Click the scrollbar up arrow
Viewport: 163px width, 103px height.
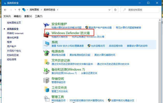point(160,20)
